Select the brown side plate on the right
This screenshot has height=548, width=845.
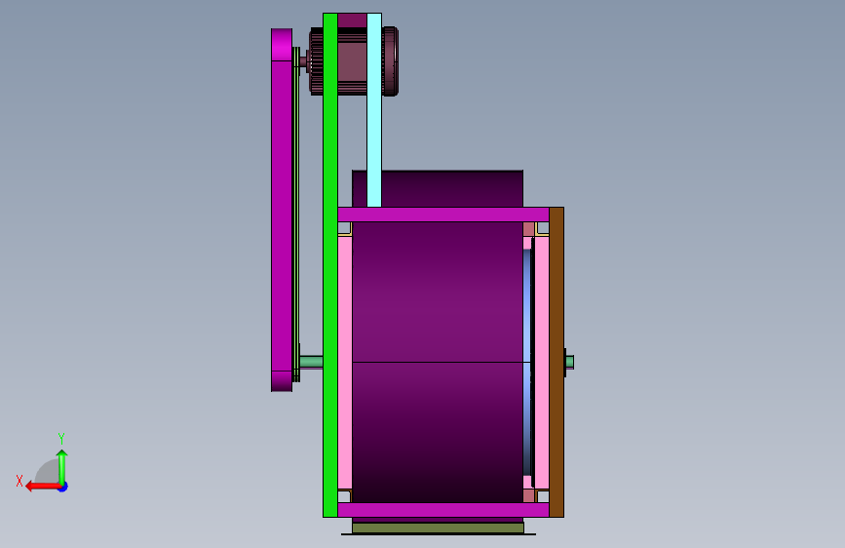pos(557,362)
